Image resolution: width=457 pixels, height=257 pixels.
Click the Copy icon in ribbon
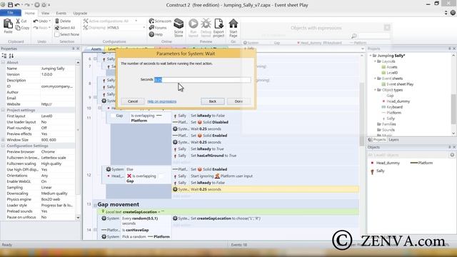[18, 28]
